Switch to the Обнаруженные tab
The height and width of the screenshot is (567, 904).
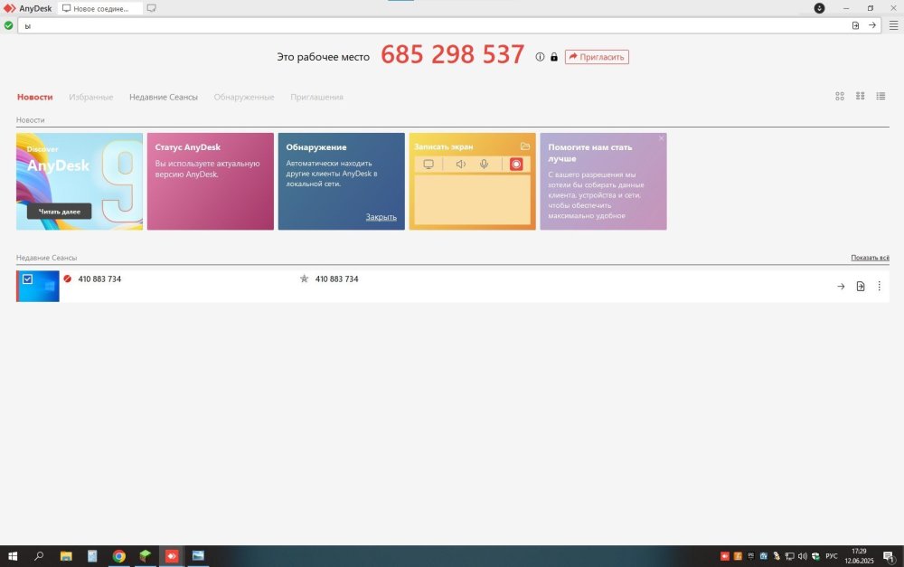pos(244,97)
